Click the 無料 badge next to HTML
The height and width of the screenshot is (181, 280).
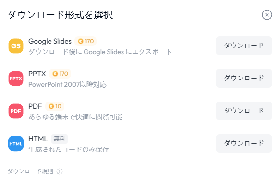60,139
